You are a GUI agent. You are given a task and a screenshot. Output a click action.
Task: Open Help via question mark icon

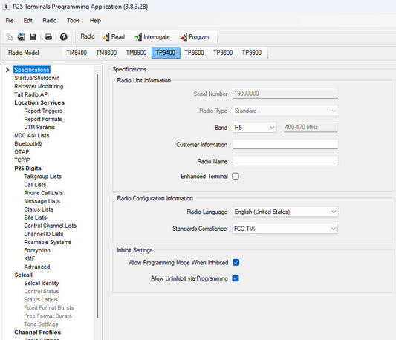point(63,37)
